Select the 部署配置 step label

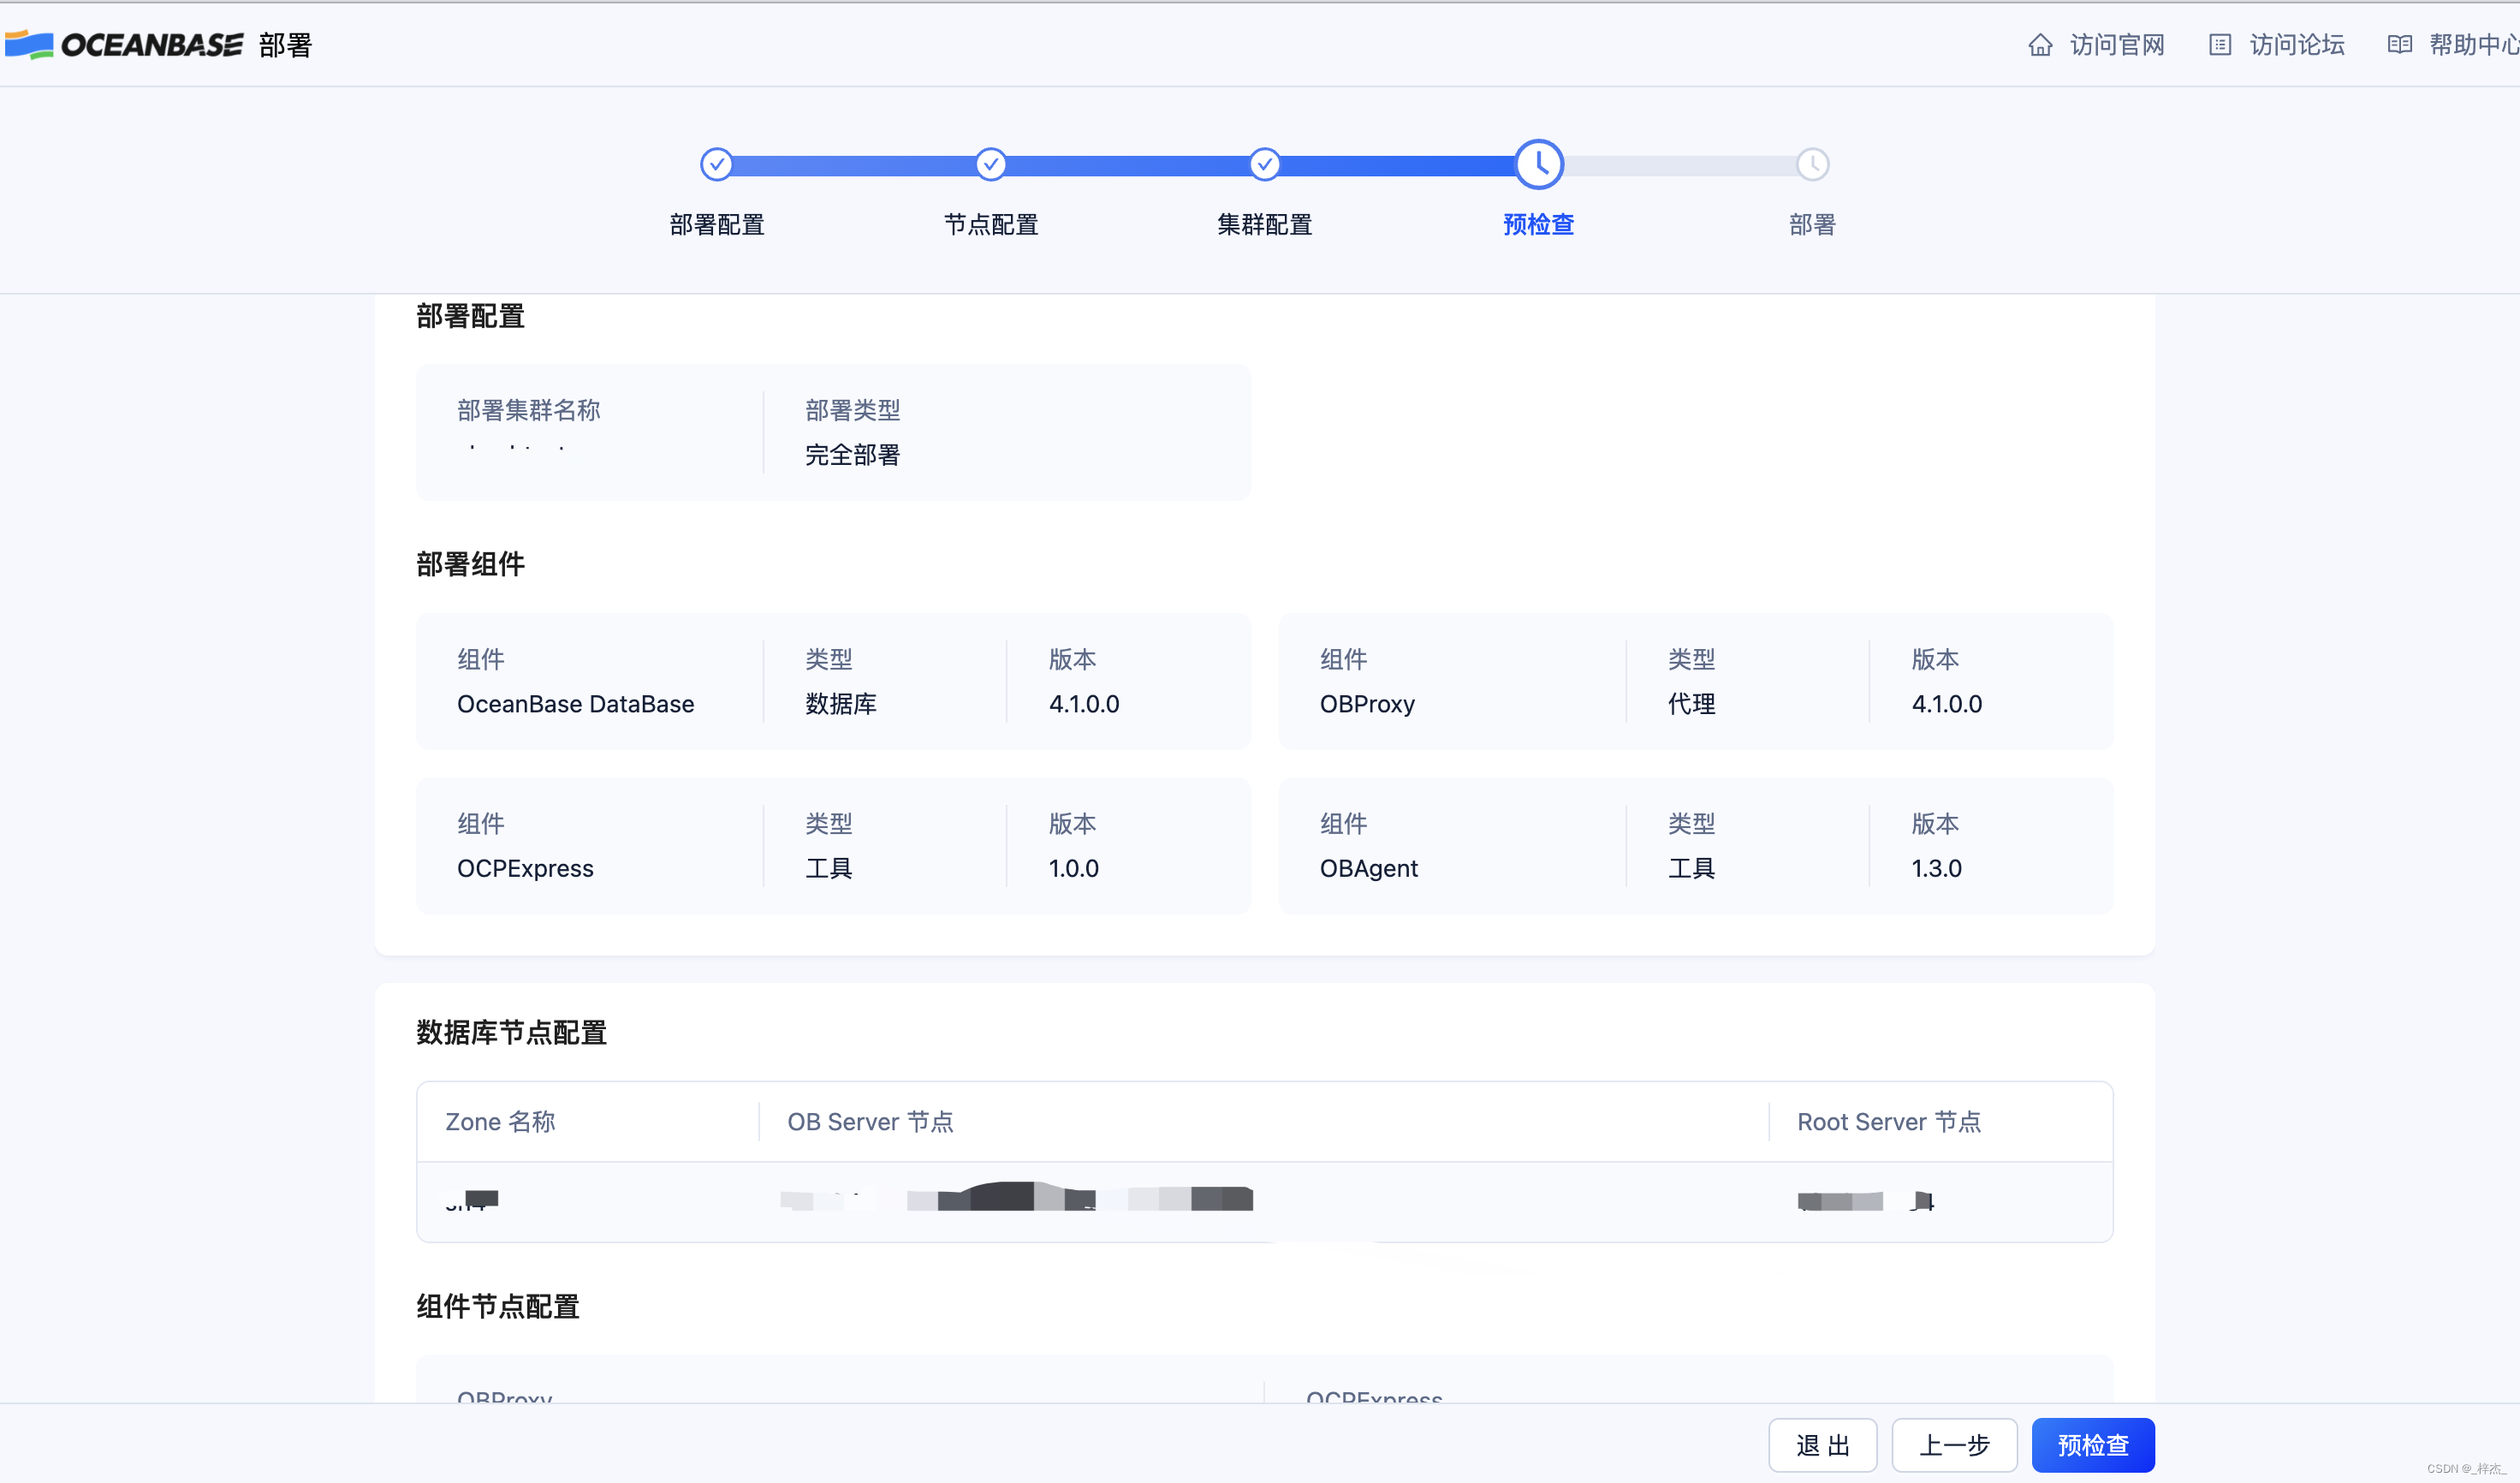(x=717, y=225)
